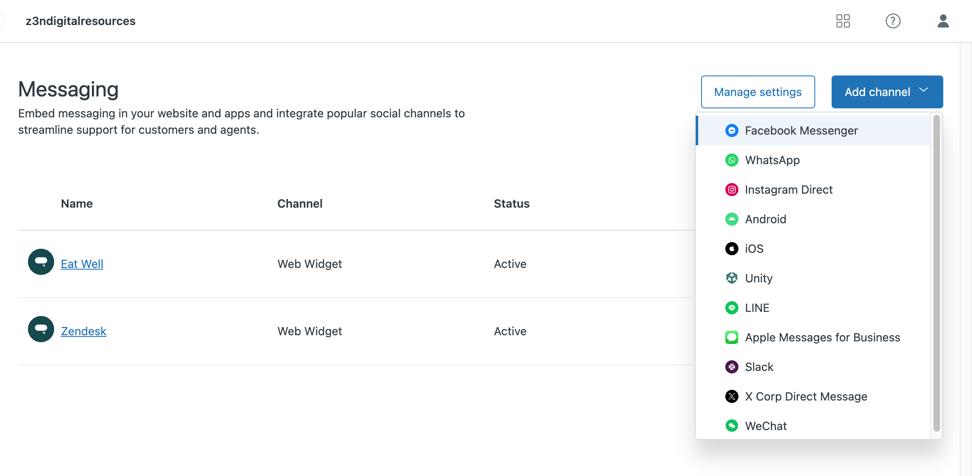Select iOS channel option
The height and width of the screenshot is (476, 972).
pos(754,249)
